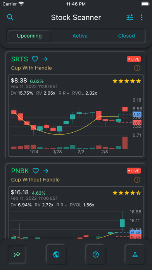152x270 pixels.
Task: Open the search magnifier icon
Action: point(10,17)
